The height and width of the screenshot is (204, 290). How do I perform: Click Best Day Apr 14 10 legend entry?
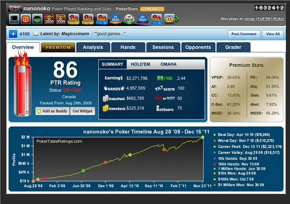242,135
